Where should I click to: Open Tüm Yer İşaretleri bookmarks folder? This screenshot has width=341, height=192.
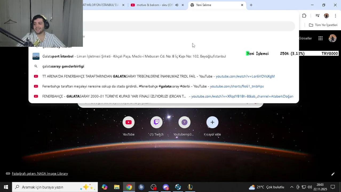323,25
